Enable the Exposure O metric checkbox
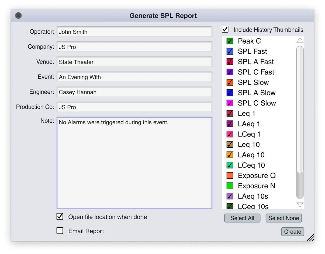This screenshot has width=325, height=254. 230,176
